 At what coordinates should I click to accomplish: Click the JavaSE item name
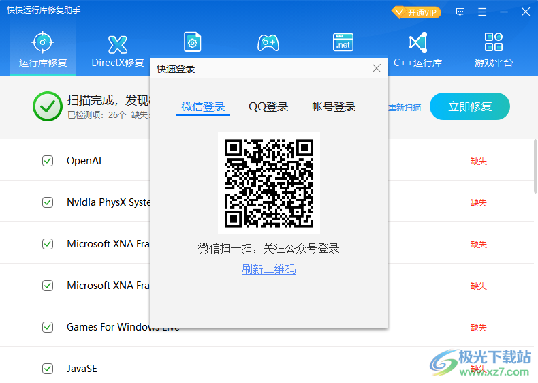pos(82,369)
